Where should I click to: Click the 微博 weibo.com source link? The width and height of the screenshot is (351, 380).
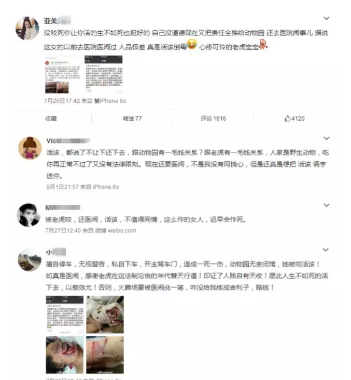coord(116,230)
